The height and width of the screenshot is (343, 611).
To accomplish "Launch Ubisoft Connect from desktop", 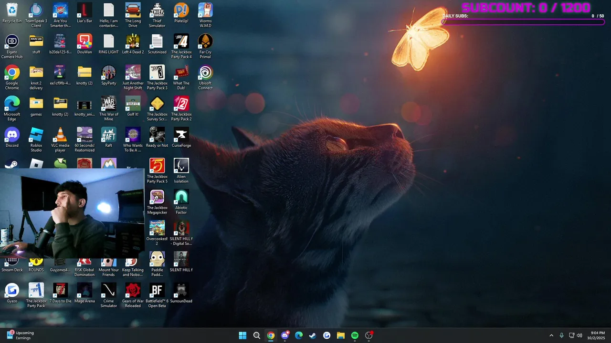I will (205, 78).
